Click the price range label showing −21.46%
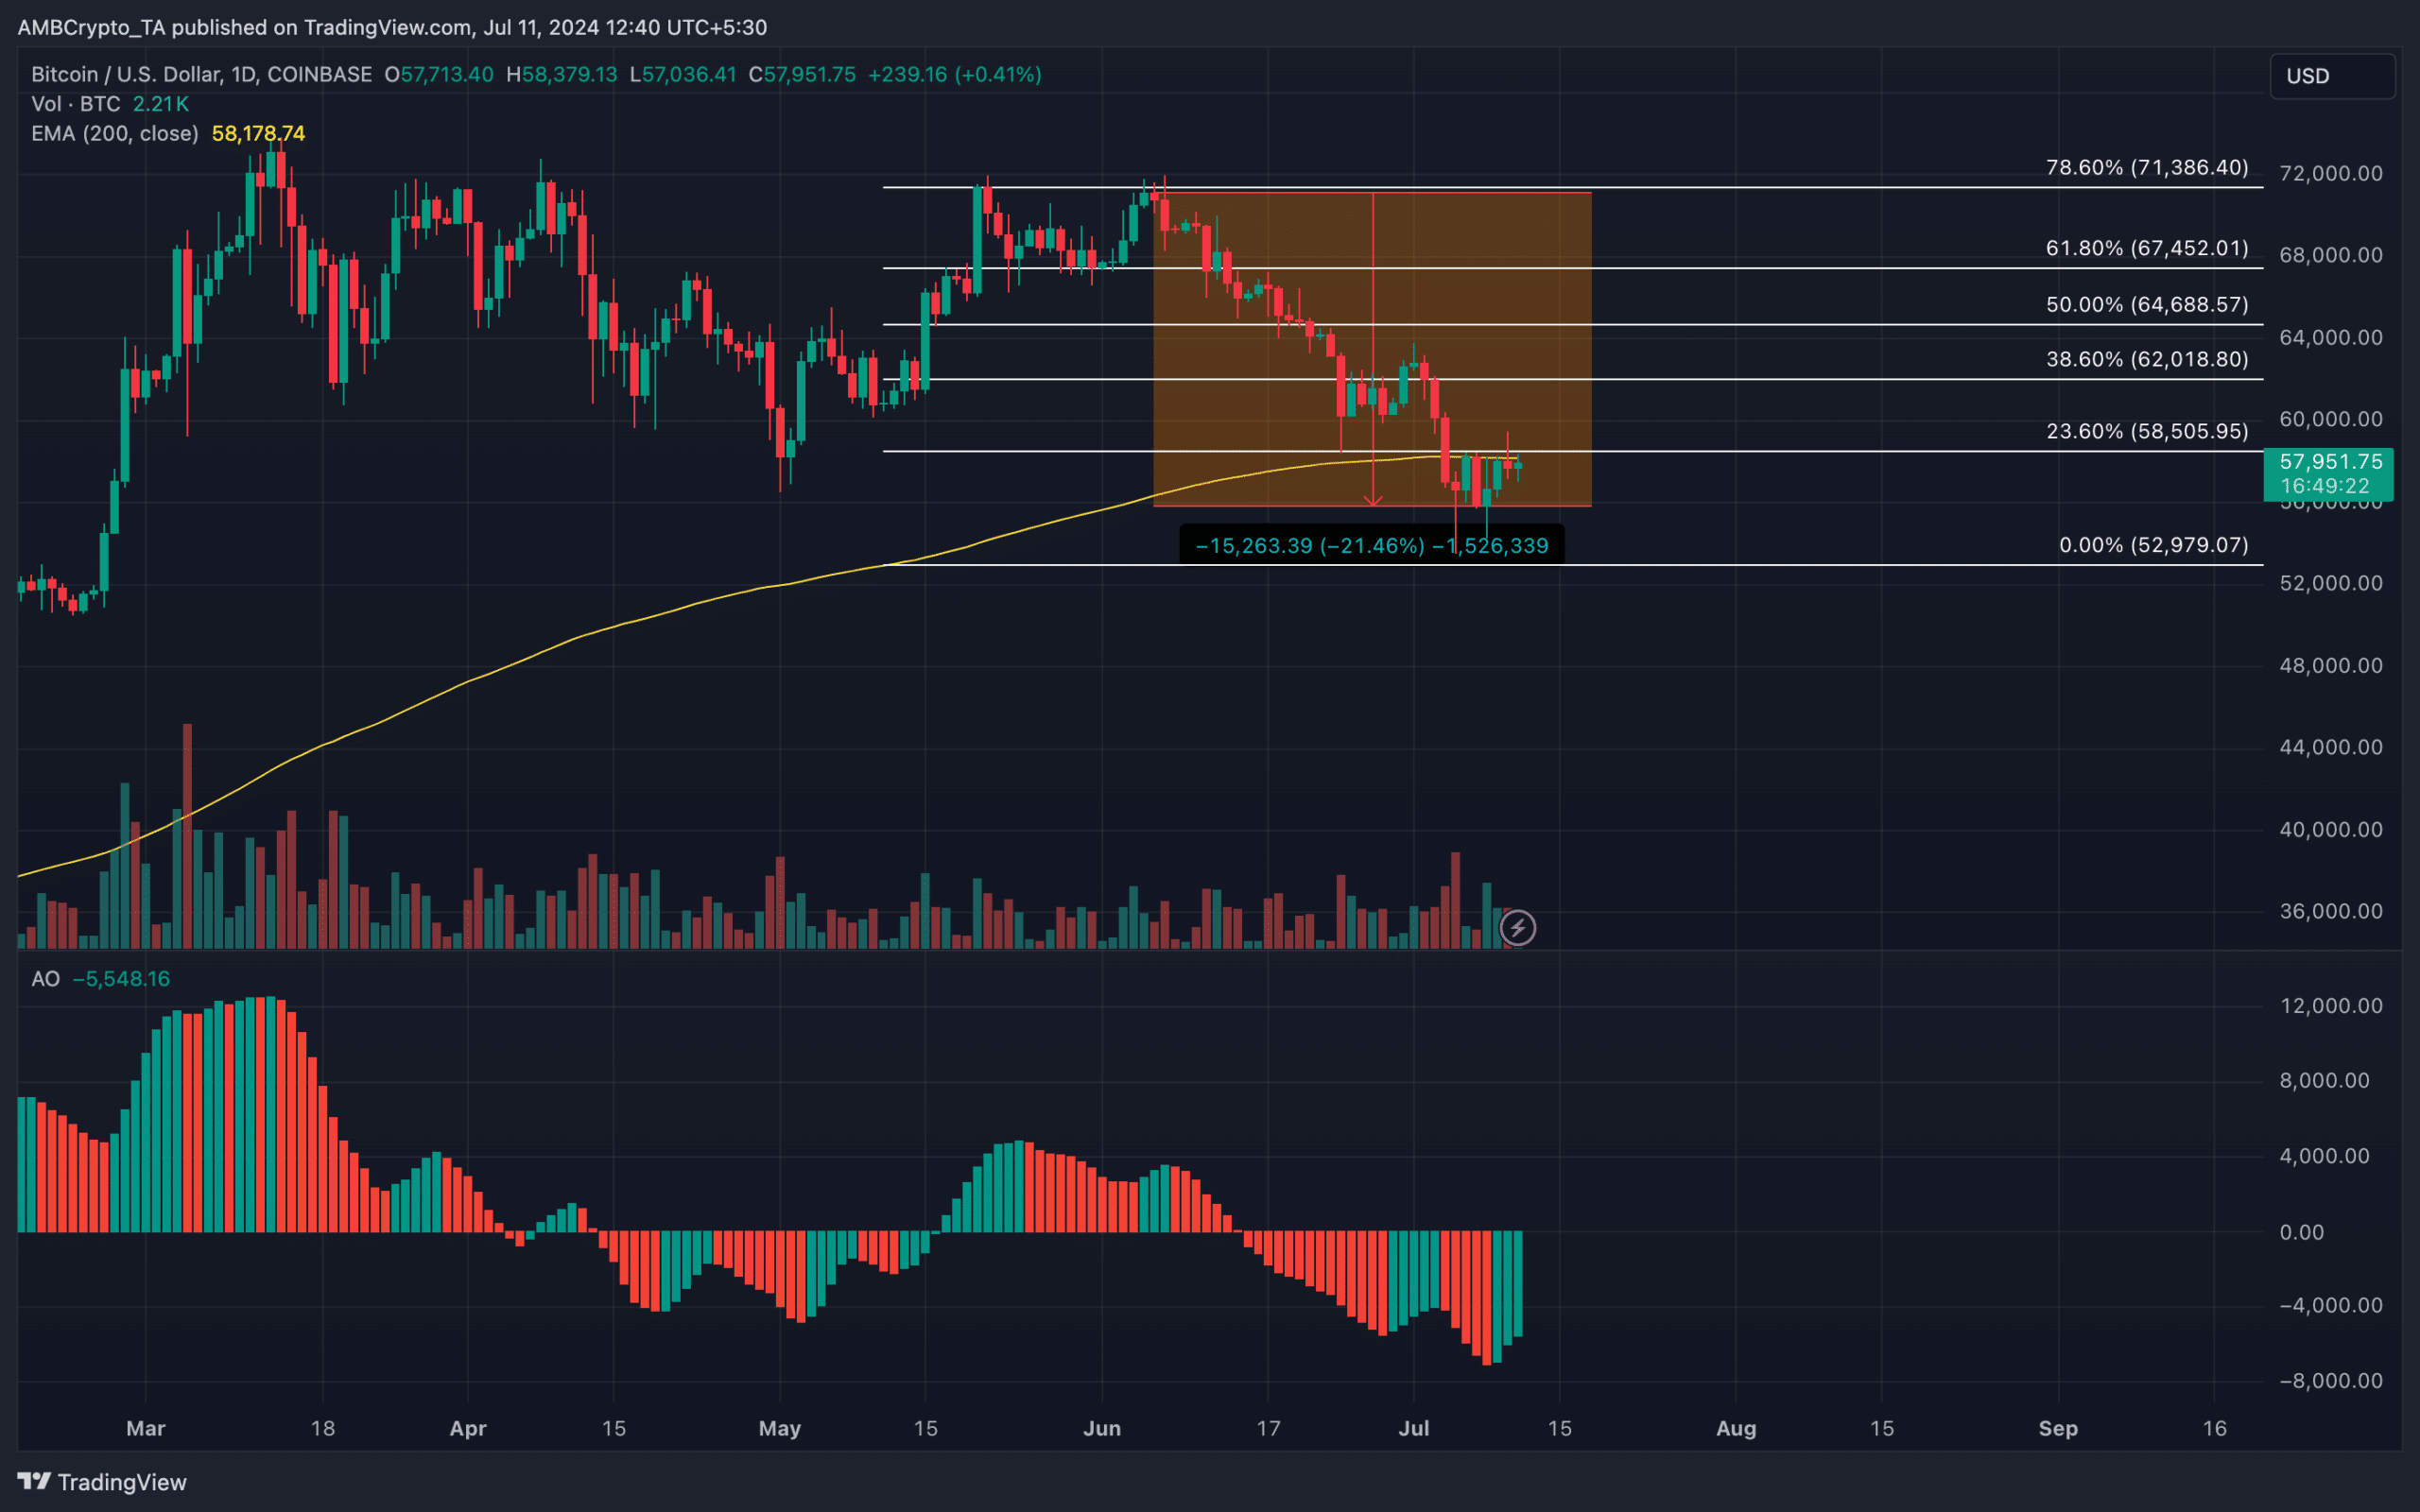This screenshot has height=1512, width=2420. 1371,546
